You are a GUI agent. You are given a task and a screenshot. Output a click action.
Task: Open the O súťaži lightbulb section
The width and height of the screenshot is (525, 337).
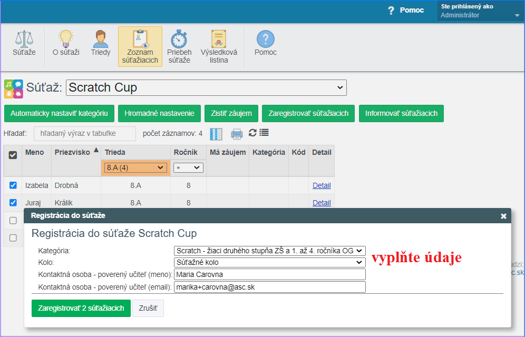click(66, 44)
